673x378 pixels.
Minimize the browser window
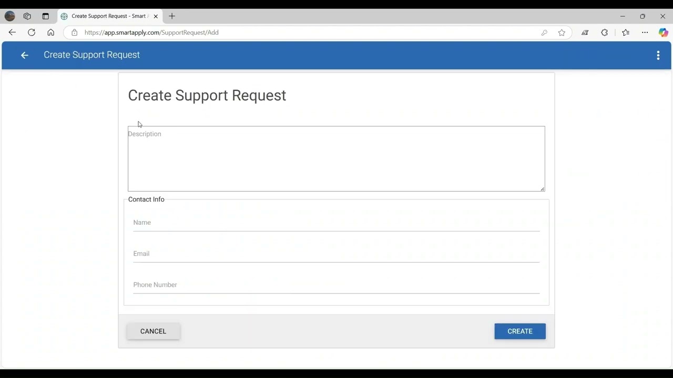point(623,16)
